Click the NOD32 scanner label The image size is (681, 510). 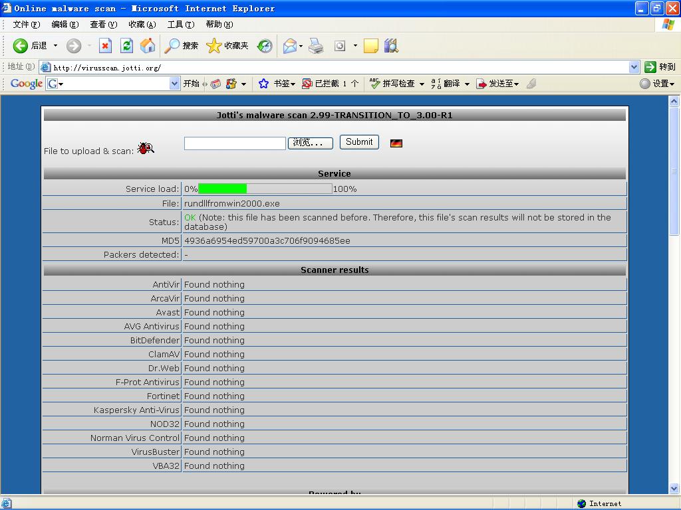click(x=165, y=424)
